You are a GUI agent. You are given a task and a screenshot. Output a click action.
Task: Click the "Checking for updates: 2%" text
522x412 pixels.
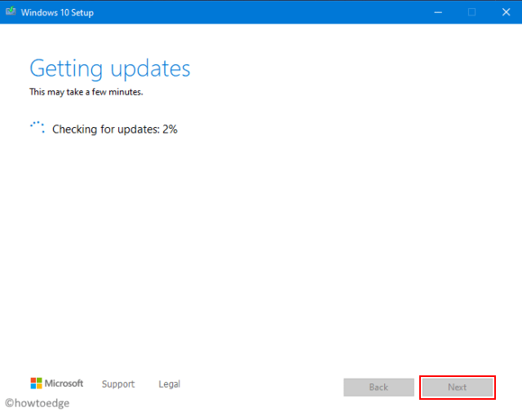(x=115, y=129)
